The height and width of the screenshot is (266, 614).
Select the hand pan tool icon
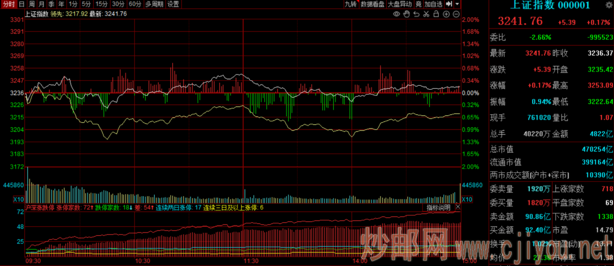[x=406, y=13]
